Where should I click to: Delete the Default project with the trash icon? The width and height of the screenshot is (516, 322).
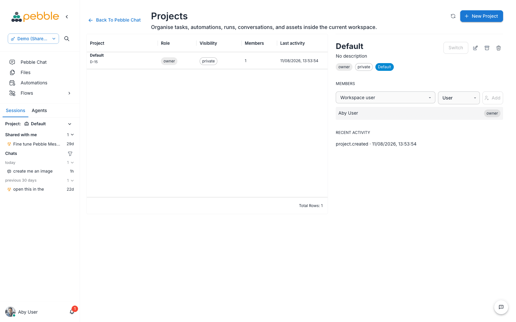[x=499, y=48]
